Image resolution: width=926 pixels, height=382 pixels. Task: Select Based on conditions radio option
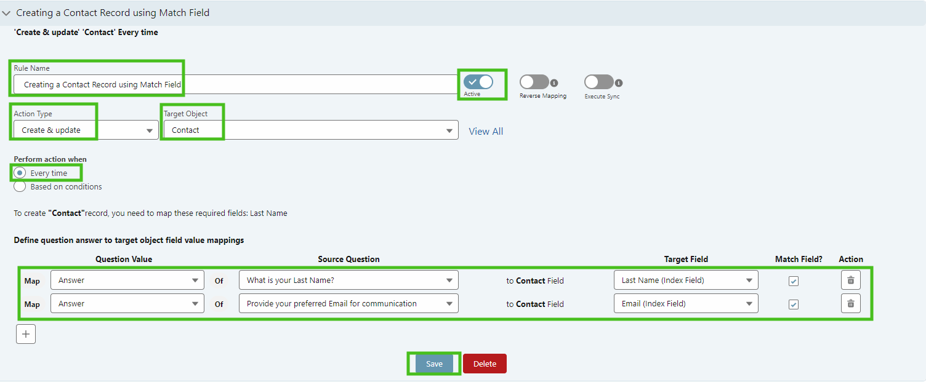20,186
